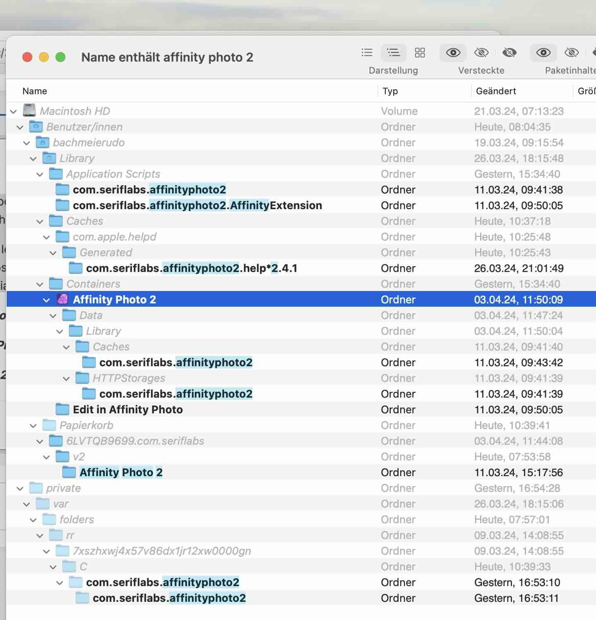596x620 pixels.
Task: Click the date 11.03.24, 15:17:56
Action: pos(518,472)
